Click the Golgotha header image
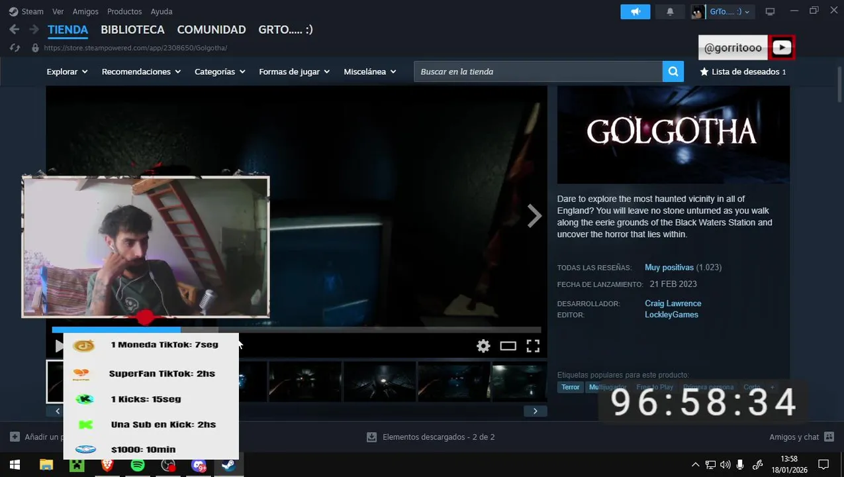The image size is (844, 477). 673,134
